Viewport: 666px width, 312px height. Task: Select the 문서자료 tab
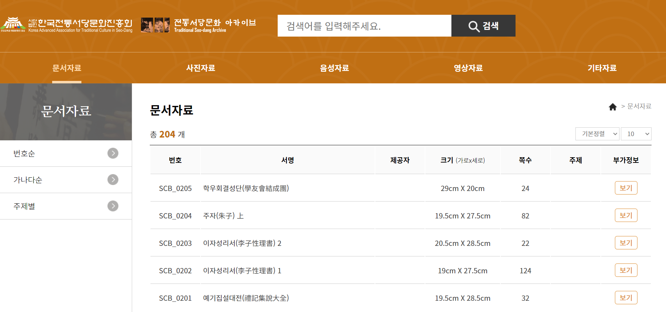click(x=67, y=68)
